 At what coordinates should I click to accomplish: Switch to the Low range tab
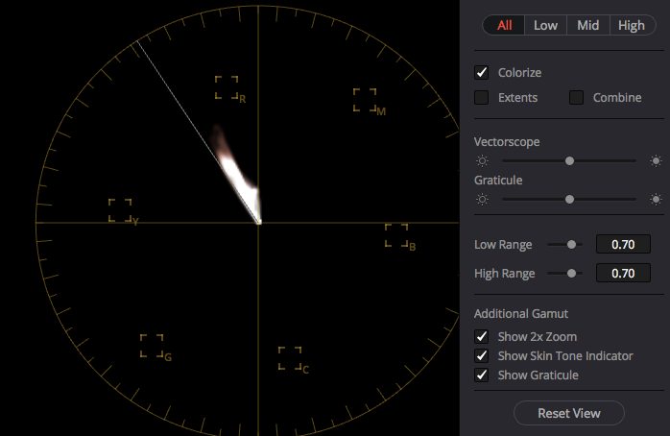[545, 26]
